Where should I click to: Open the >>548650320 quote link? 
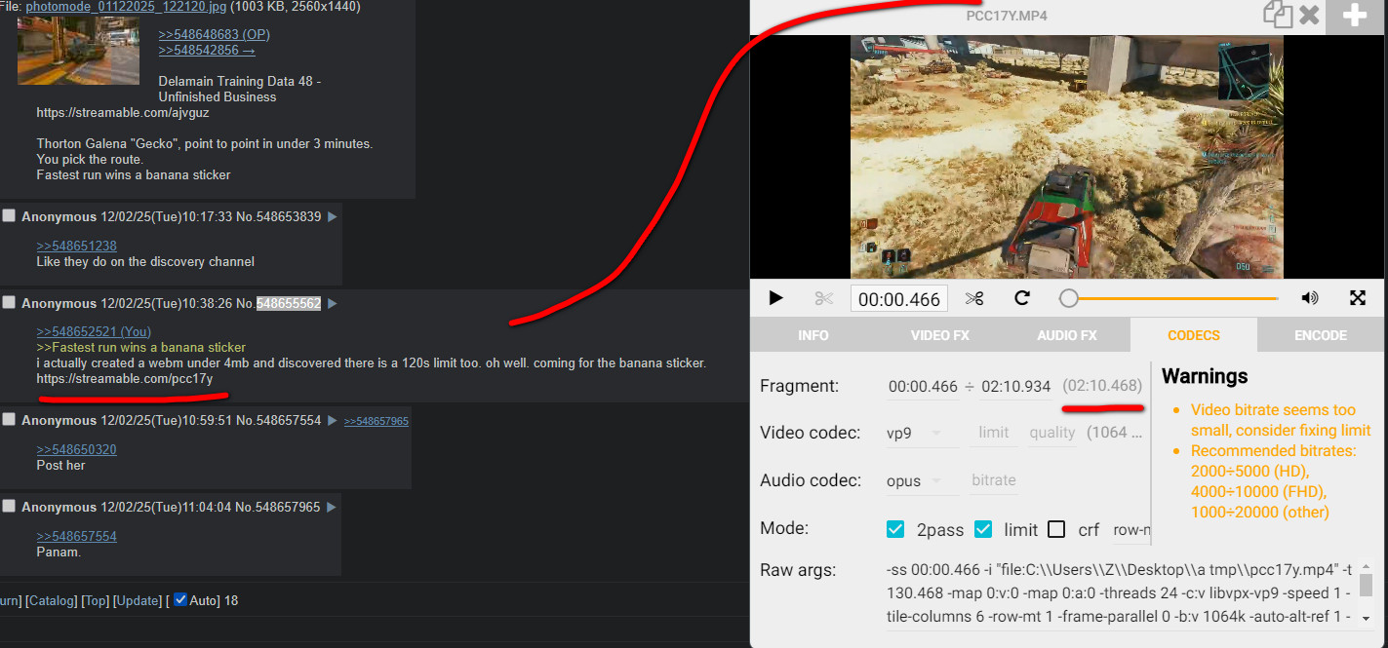click(x=77, y=449)
